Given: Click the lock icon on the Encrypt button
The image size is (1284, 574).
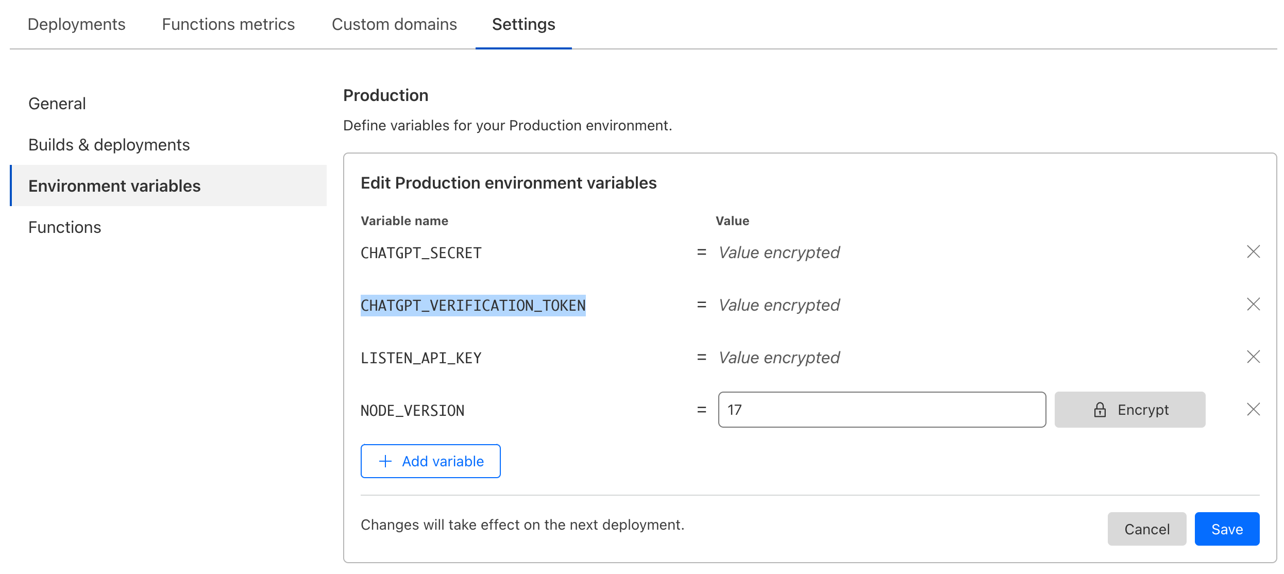Looking at the screenshot, I should tap(1100, 410).
